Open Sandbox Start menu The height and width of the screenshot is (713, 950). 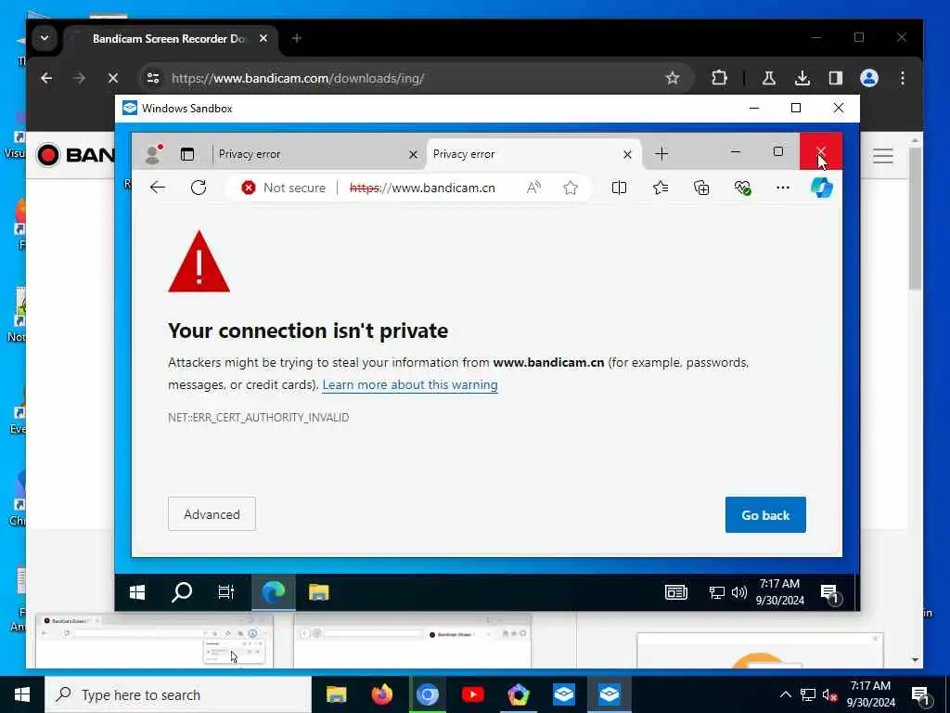pyautogui.click(x=137, y=592)
